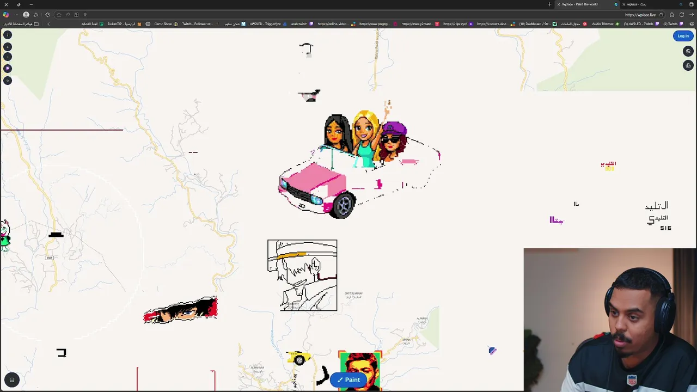Open the browser three-dots settings menu
The image size is (697, 392).
click(x=16, y=15)
